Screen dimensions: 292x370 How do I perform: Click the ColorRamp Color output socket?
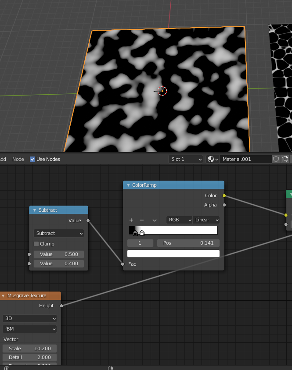[x=224, y=196]
